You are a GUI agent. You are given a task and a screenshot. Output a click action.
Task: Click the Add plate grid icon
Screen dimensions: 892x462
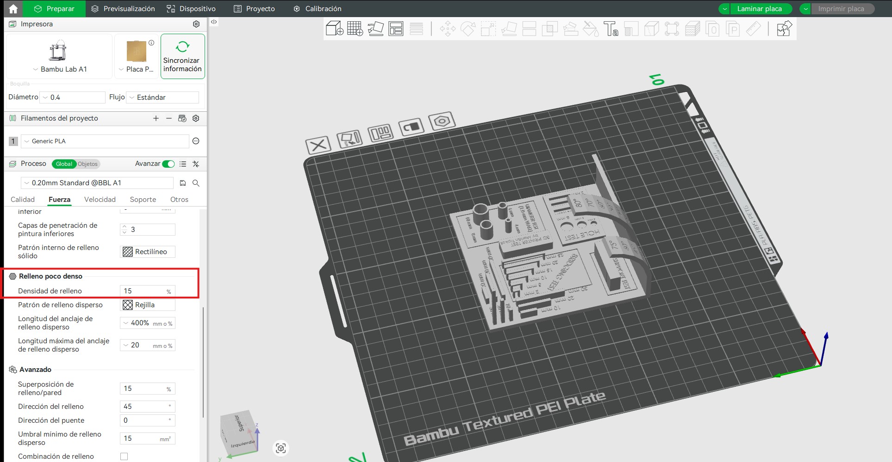tap(355, 29)
